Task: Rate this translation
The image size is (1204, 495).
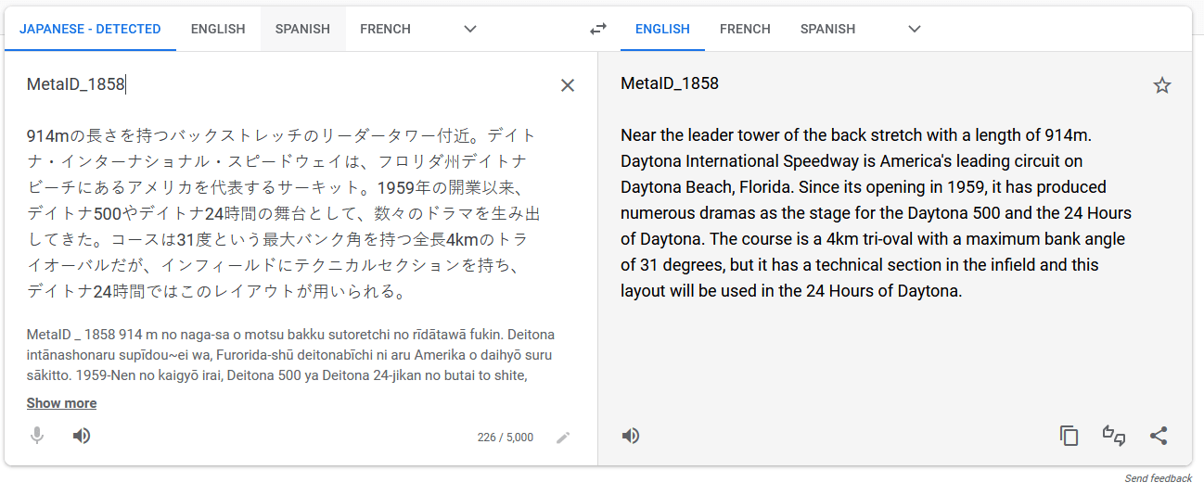Action: (x=1114, y=436)
